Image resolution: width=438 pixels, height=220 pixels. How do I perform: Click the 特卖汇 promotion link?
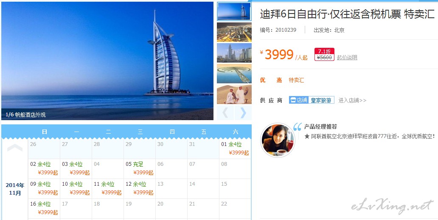296,80
